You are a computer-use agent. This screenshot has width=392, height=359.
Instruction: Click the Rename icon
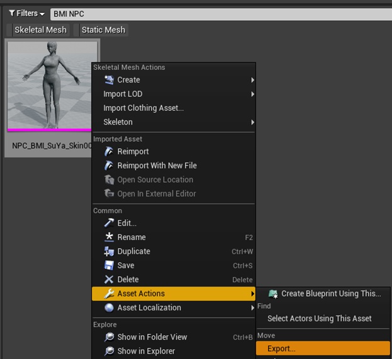(109, 237)
